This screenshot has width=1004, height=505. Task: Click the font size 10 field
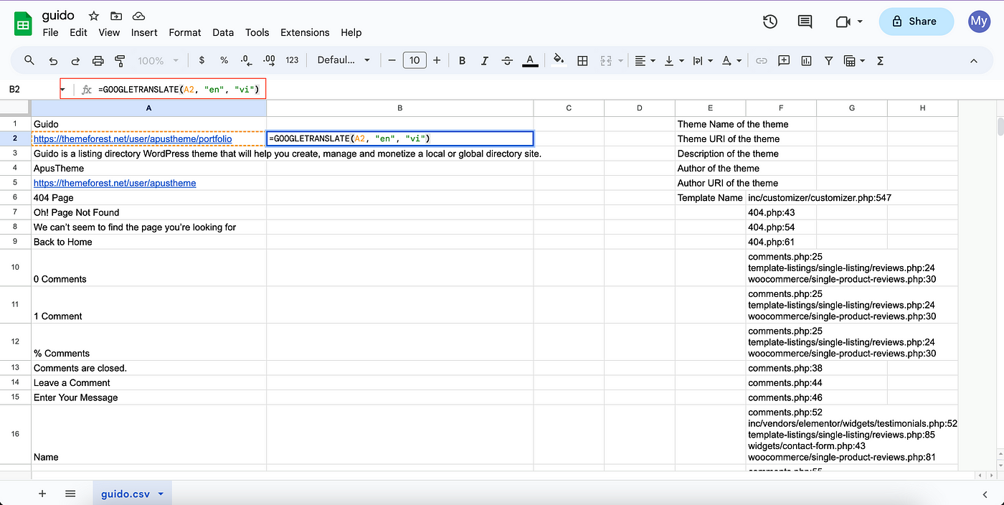pos(415,60)
